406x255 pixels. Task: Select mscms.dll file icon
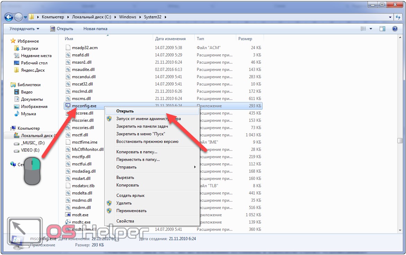click(x=68, y=98)
